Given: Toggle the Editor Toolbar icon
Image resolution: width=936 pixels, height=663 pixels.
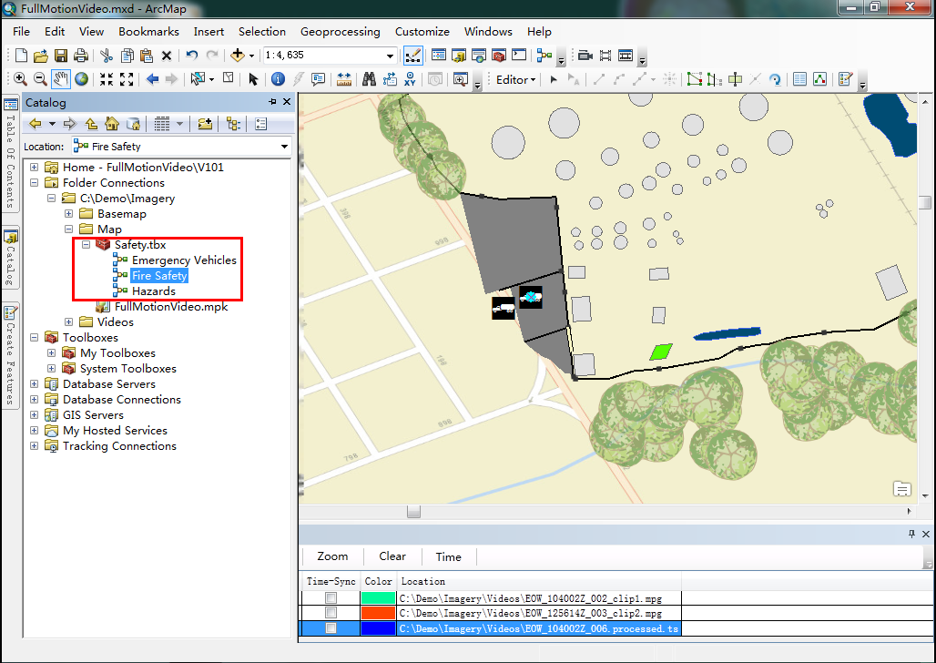Looking at the screenshot, I should pos(413,56).
